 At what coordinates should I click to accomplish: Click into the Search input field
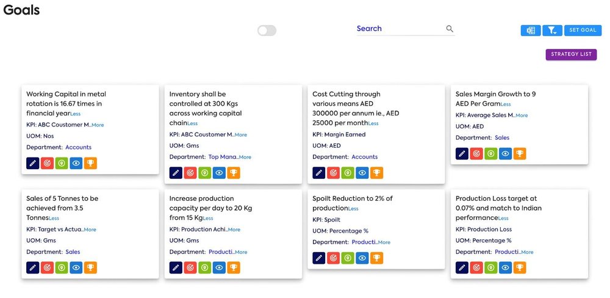400,29
